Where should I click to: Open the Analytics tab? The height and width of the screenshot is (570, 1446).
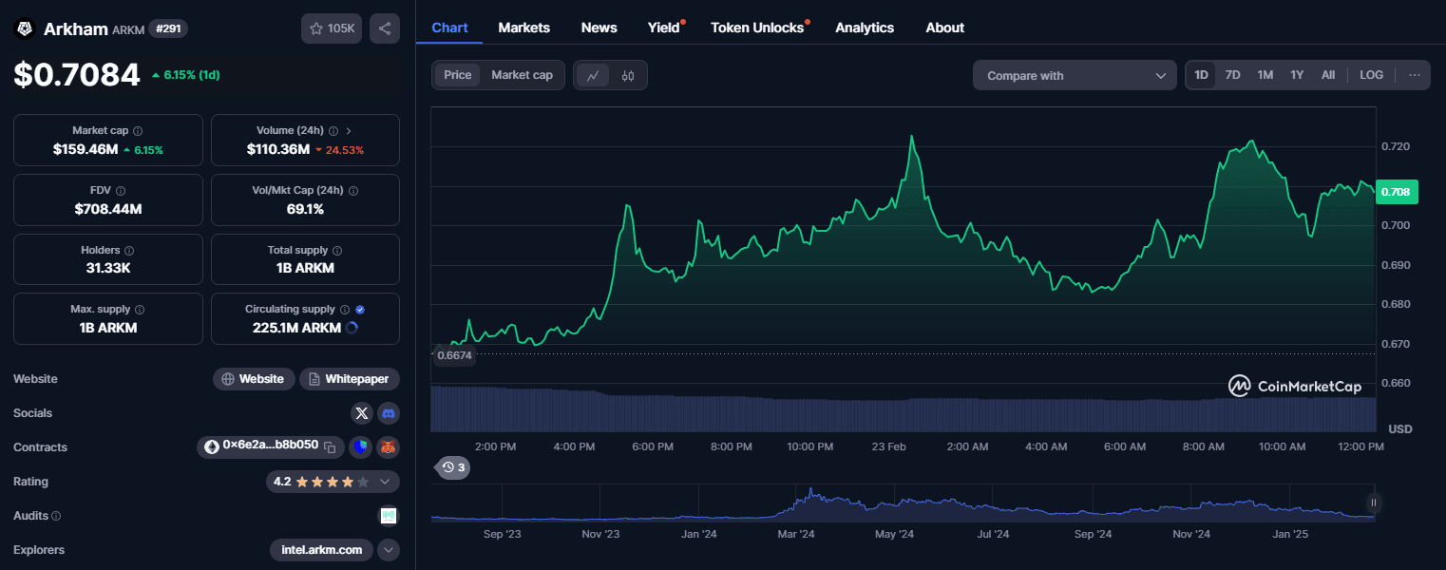point(865,28)
